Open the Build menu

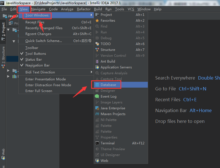pos(98,9)
